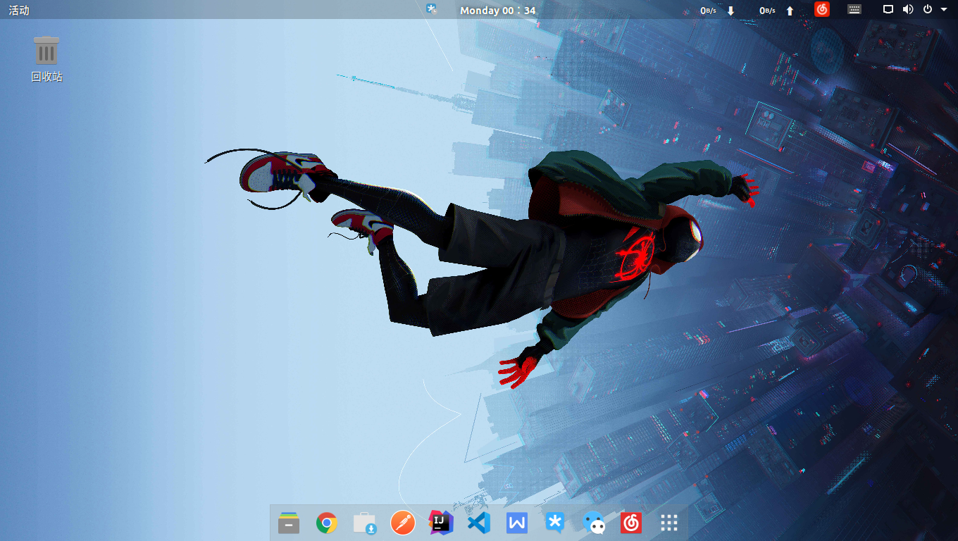Open WPS Writer from the dock

(516, 523)
